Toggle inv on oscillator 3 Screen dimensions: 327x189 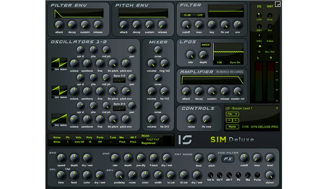[52, 125]
